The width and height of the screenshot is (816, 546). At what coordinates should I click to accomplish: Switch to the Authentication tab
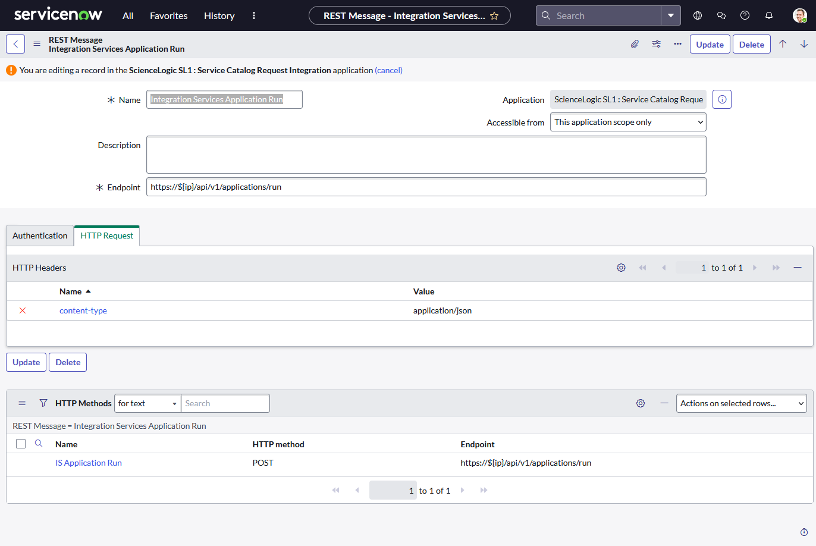40,236
